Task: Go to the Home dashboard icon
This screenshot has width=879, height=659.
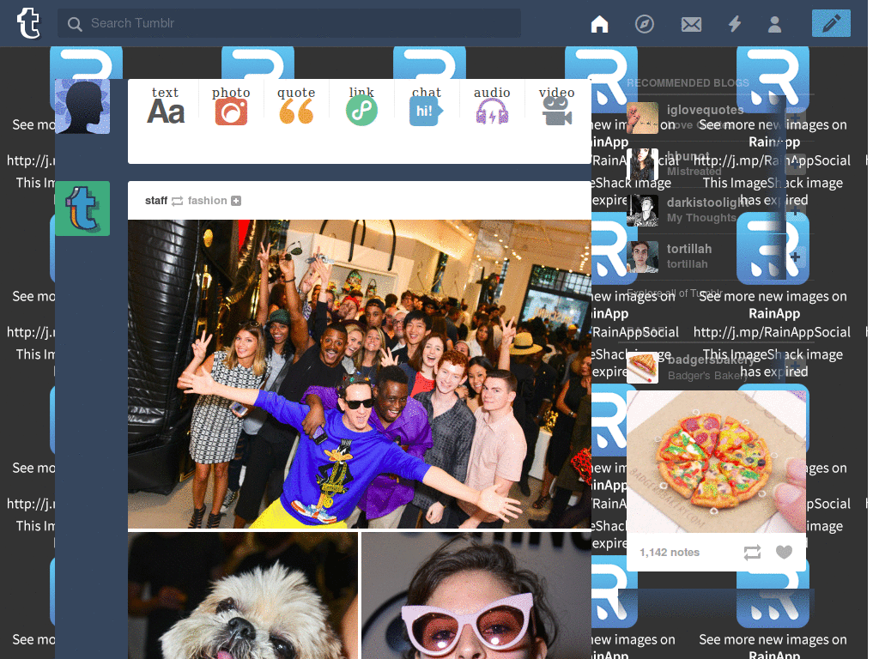Action: (x=599, y=23)
